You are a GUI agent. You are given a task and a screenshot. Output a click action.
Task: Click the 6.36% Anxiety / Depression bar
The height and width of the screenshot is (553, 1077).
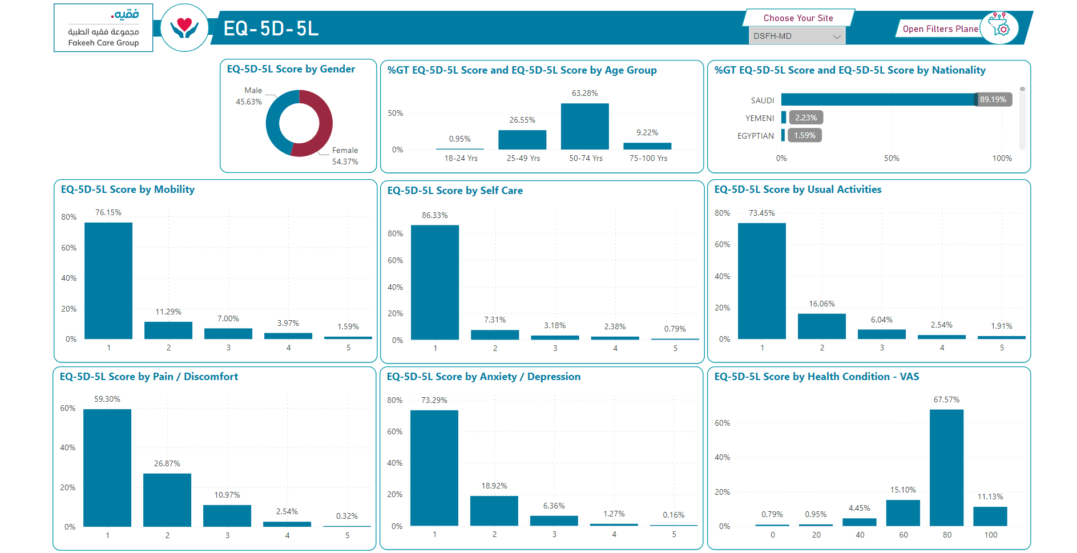[x=554, y=521]
